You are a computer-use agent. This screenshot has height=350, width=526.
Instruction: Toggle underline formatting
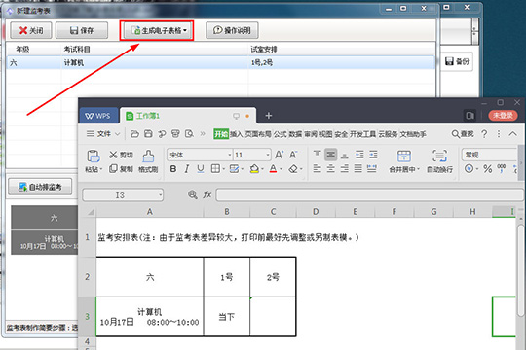(201, 169)
